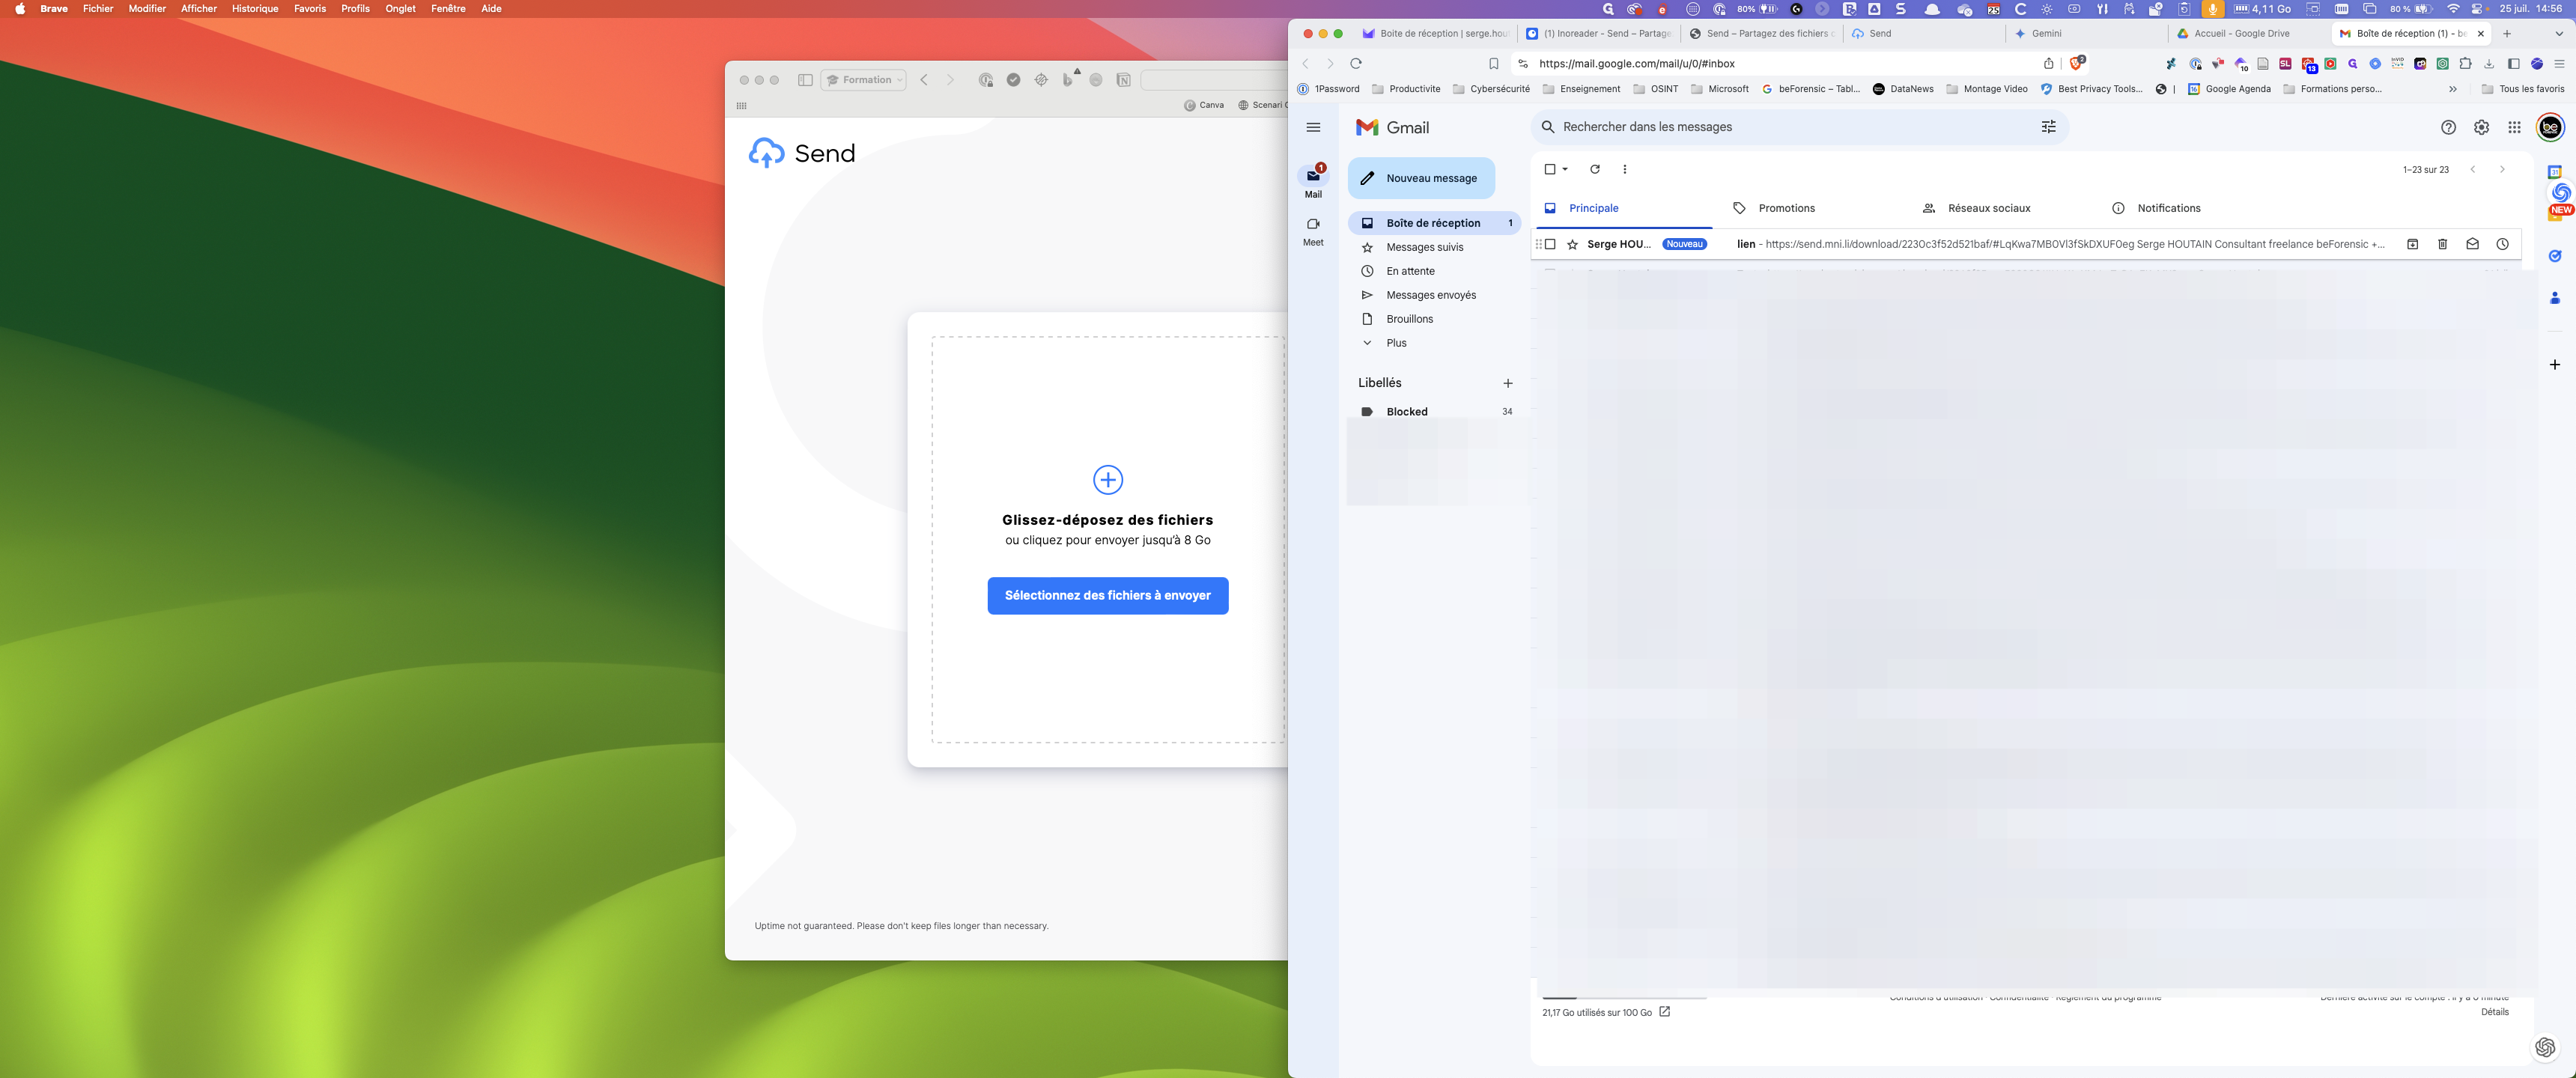Click Sélectionnez des fichiers à envoyer button
This screenshot has width=2576, height=1078.
point(1108,595)
